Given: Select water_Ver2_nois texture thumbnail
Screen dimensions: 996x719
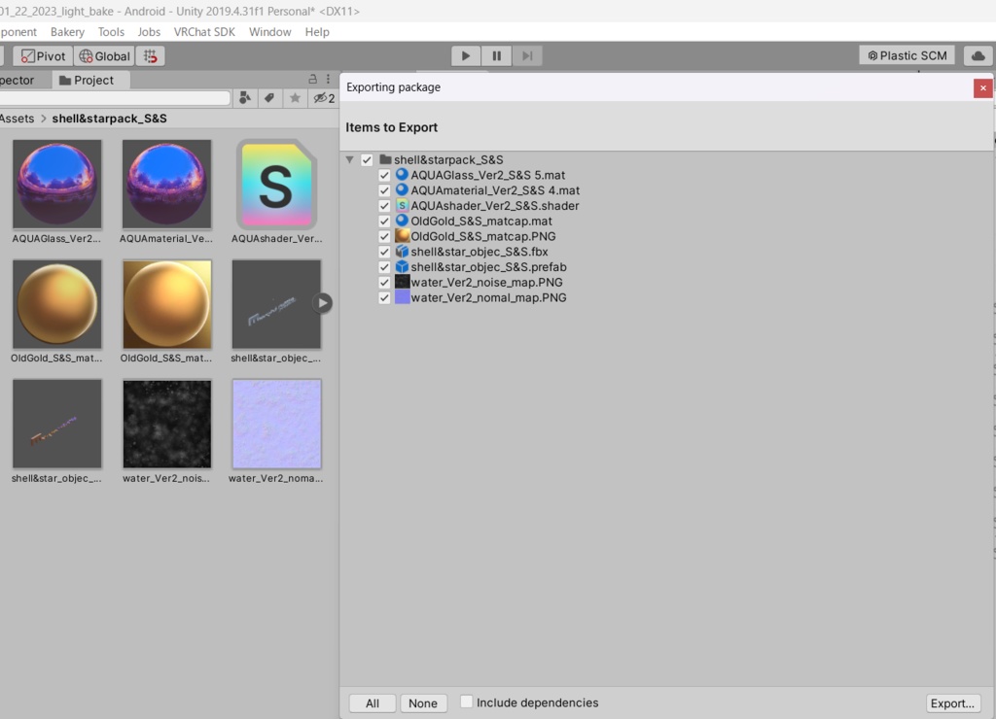Looking at the screenshot, I should 166,424.
